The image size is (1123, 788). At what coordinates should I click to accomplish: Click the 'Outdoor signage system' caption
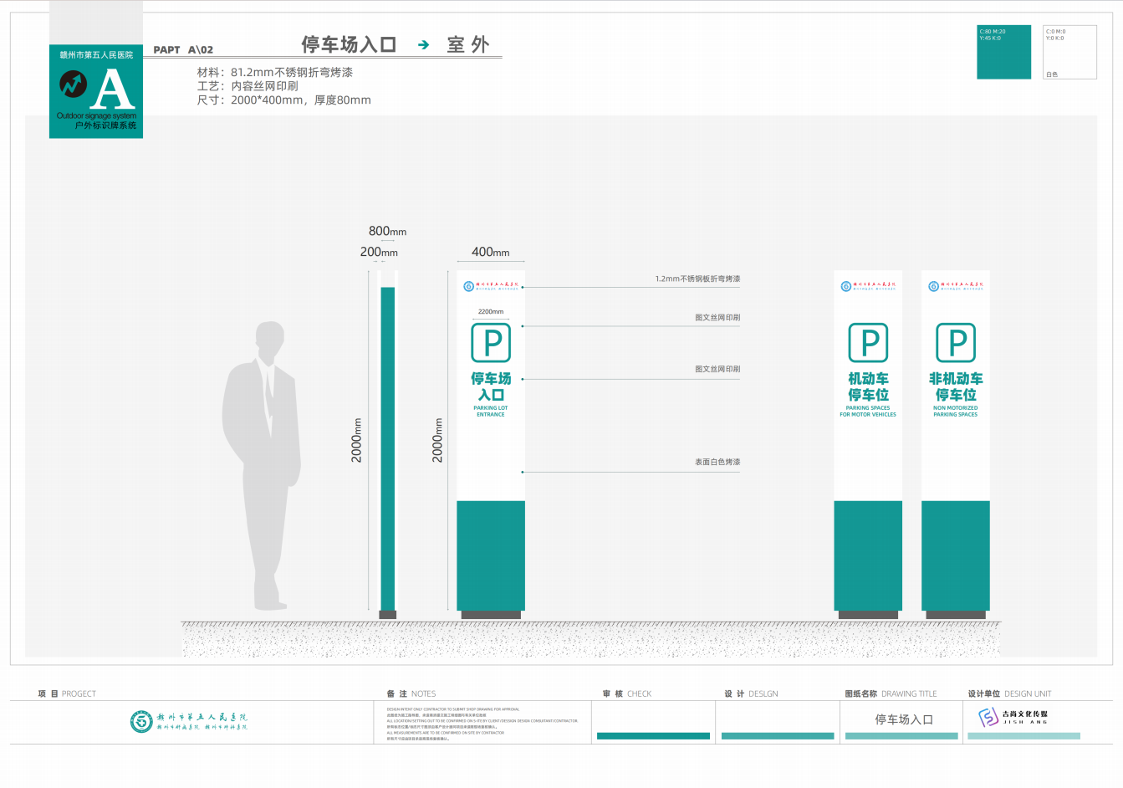(96, 116)
